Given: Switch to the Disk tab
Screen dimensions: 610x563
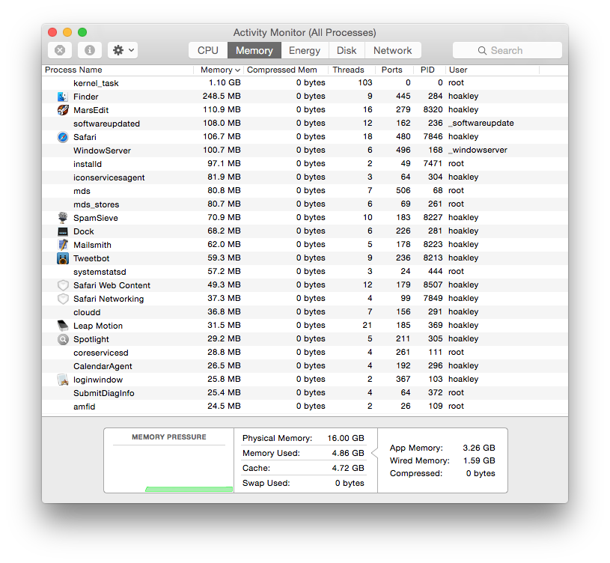Looking at the screenshot, I should click(347, 51).
